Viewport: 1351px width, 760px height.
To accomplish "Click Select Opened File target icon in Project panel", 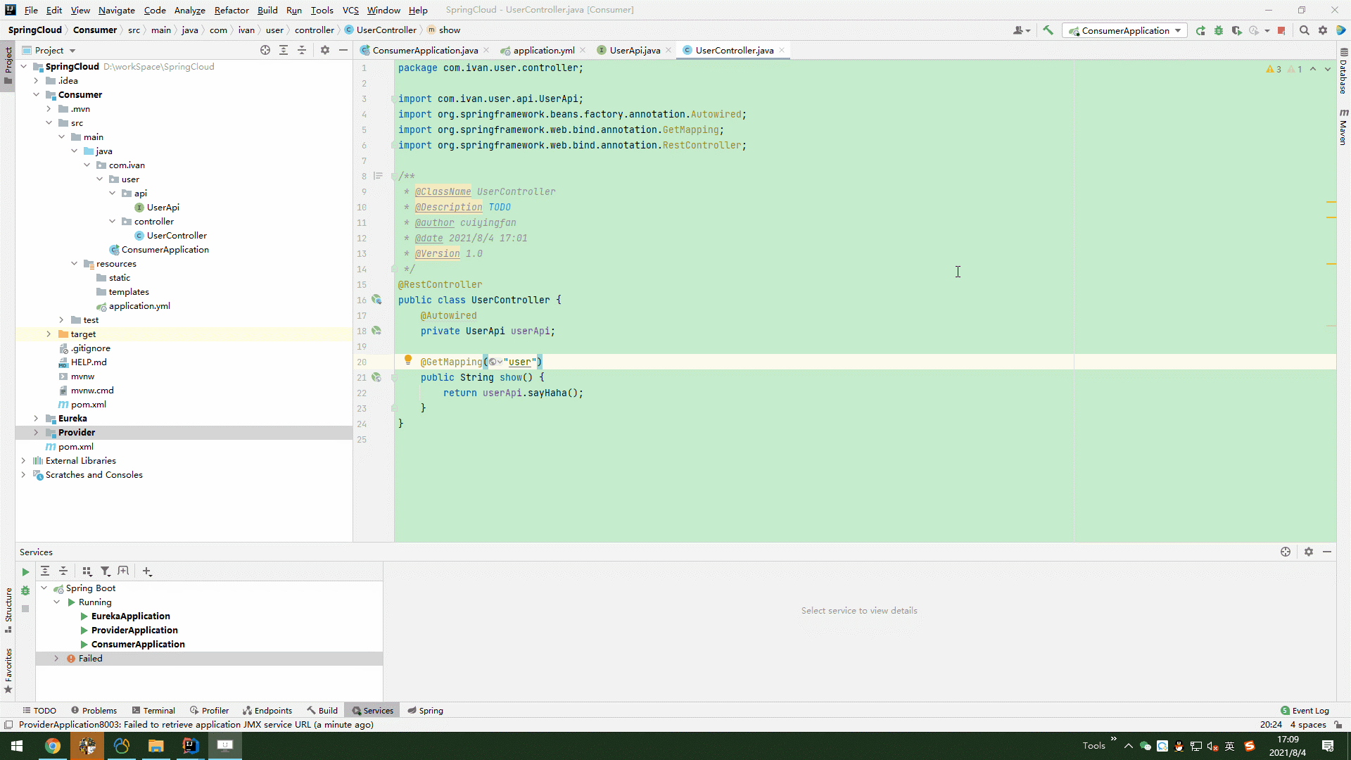I will 265,50.
